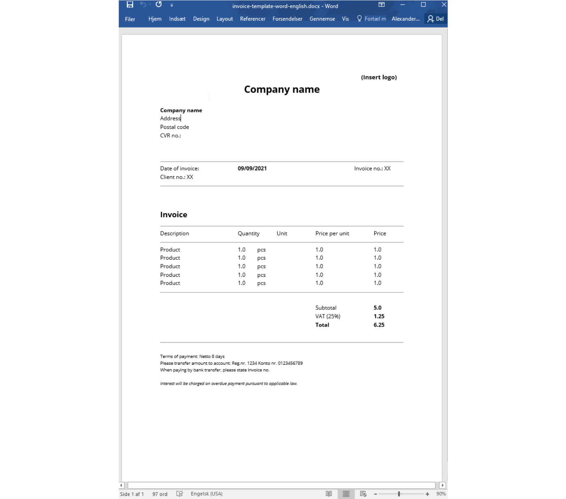
Task: Click the Engelsk (USA) language indicator
Action: [x=206, y=494]
